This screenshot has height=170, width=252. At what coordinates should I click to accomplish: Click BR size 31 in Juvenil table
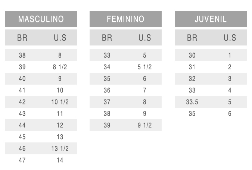[x=192, y=67]
